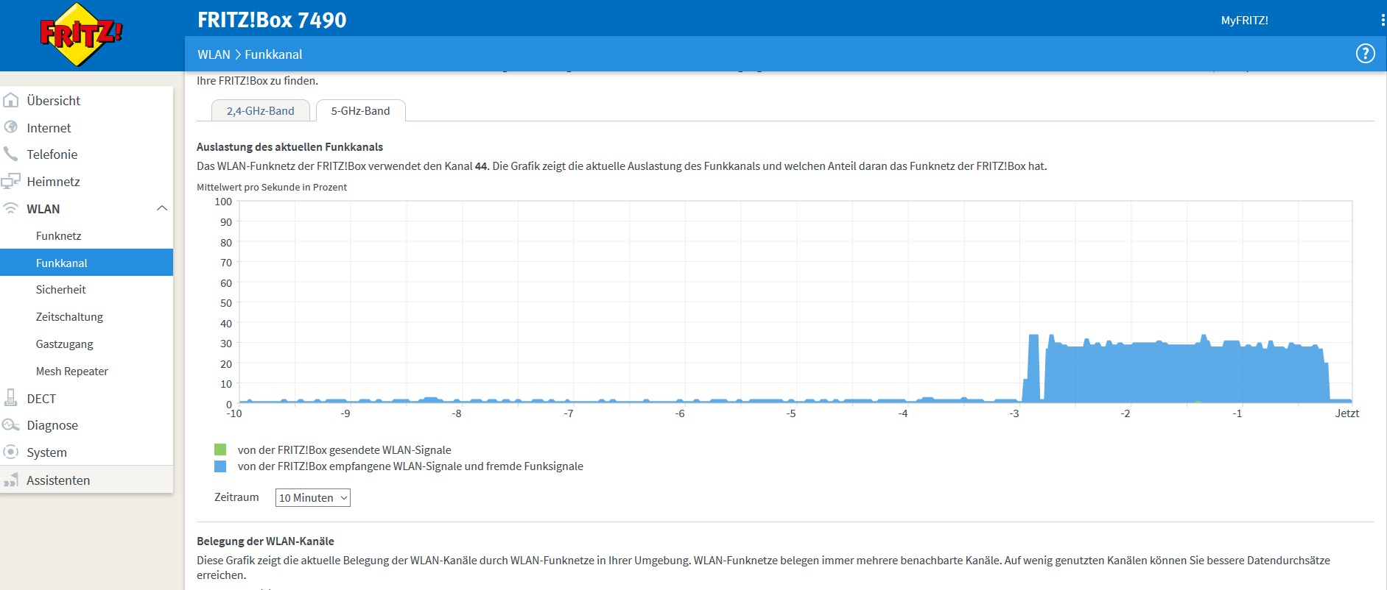
Task: Open the Zeitraum 10 Minuten dropdown
Action: pos(313,498)
